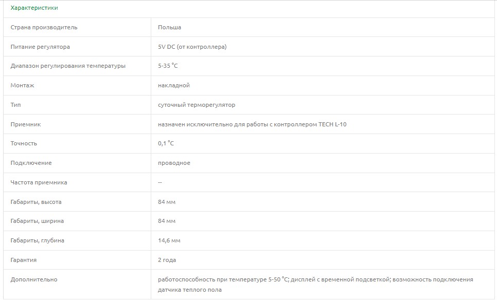This screenshot has width=497, height=302.
Task: Click the суточный терморегулятор value
Action: pos(196,105)
